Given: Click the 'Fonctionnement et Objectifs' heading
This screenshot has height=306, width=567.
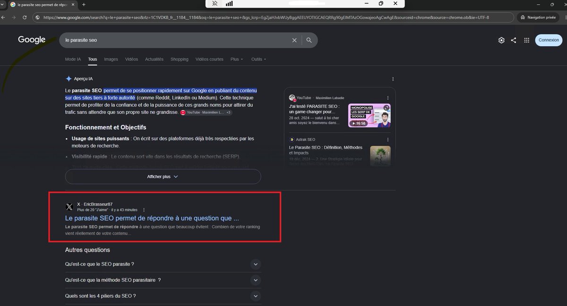Looking at the screenshot, I should tap(106, 127).
